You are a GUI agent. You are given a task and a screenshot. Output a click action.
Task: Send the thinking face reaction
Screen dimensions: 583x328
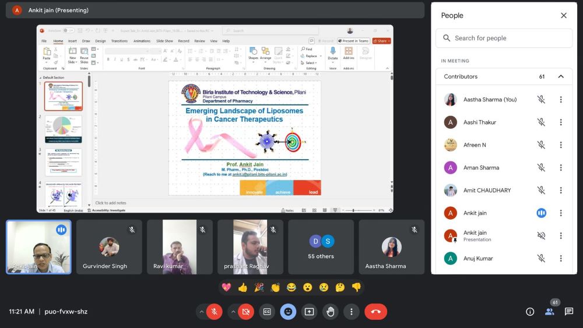click(x=340, y=287)
